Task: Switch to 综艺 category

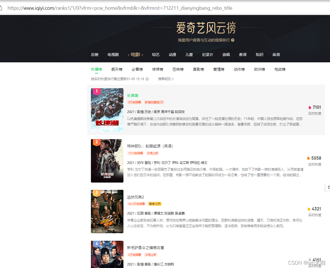Action: [156, 55]
